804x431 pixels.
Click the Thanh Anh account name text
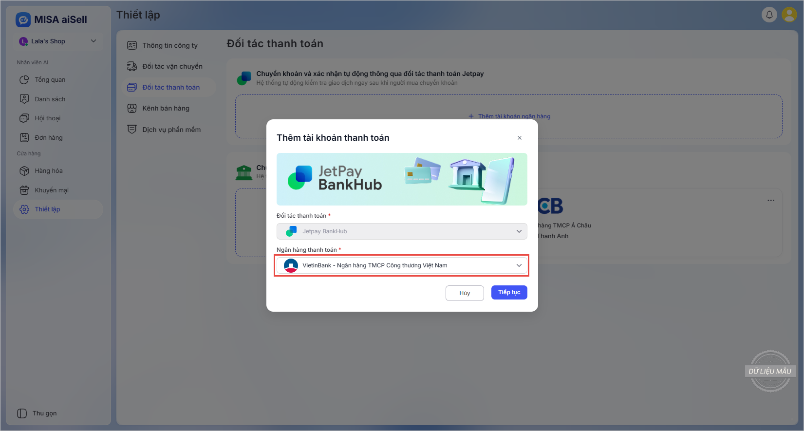click(x=553, y=236)
